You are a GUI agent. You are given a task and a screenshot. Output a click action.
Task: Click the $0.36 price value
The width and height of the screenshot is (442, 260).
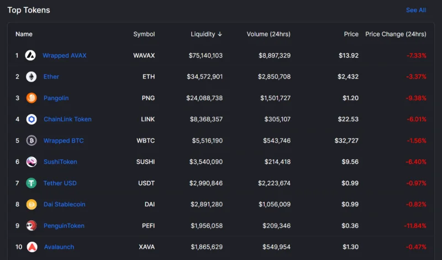pos(350,226)
